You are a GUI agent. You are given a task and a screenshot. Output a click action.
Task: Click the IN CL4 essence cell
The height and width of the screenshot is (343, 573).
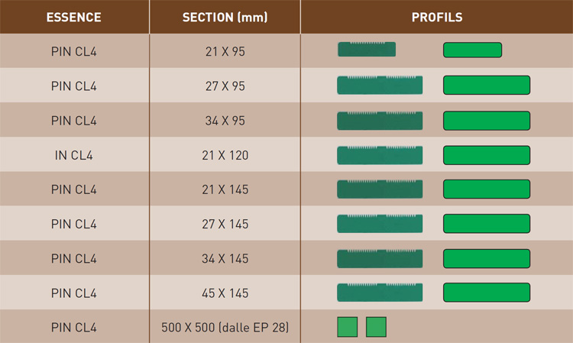pos(74,155)
